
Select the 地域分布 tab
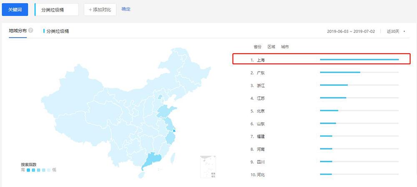pos(18,31)
